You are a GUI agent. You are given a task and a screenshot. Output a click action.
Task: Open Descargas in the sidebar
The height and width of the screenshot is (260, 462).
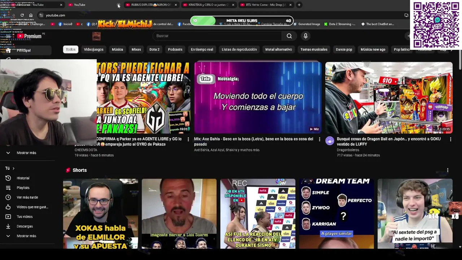(x=25, y=226)
